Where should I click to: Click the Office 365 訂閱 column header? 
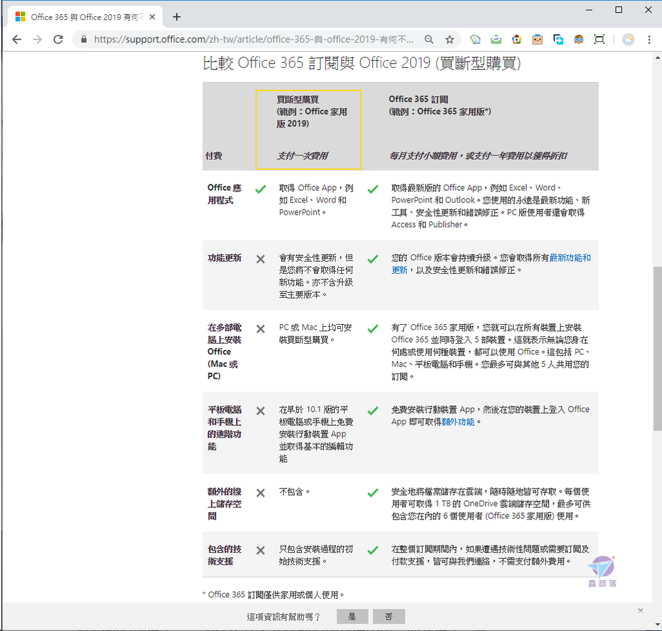(x=440, y=105)
